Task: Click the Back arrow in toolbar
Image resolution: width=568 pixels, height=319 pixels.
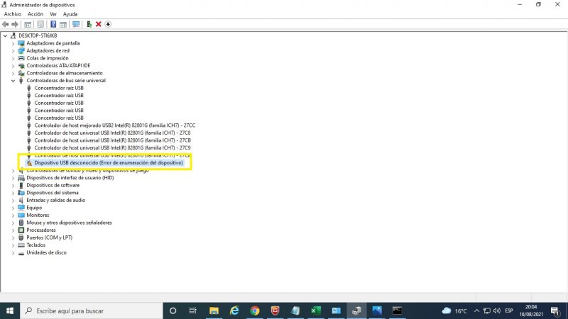Action: click(x=6, y=24)
